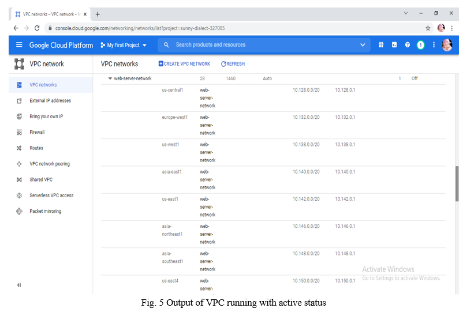Viewport: 463px width, 312px height.
Task: Collapse the left sidebar panel
Action: (19, 285)
